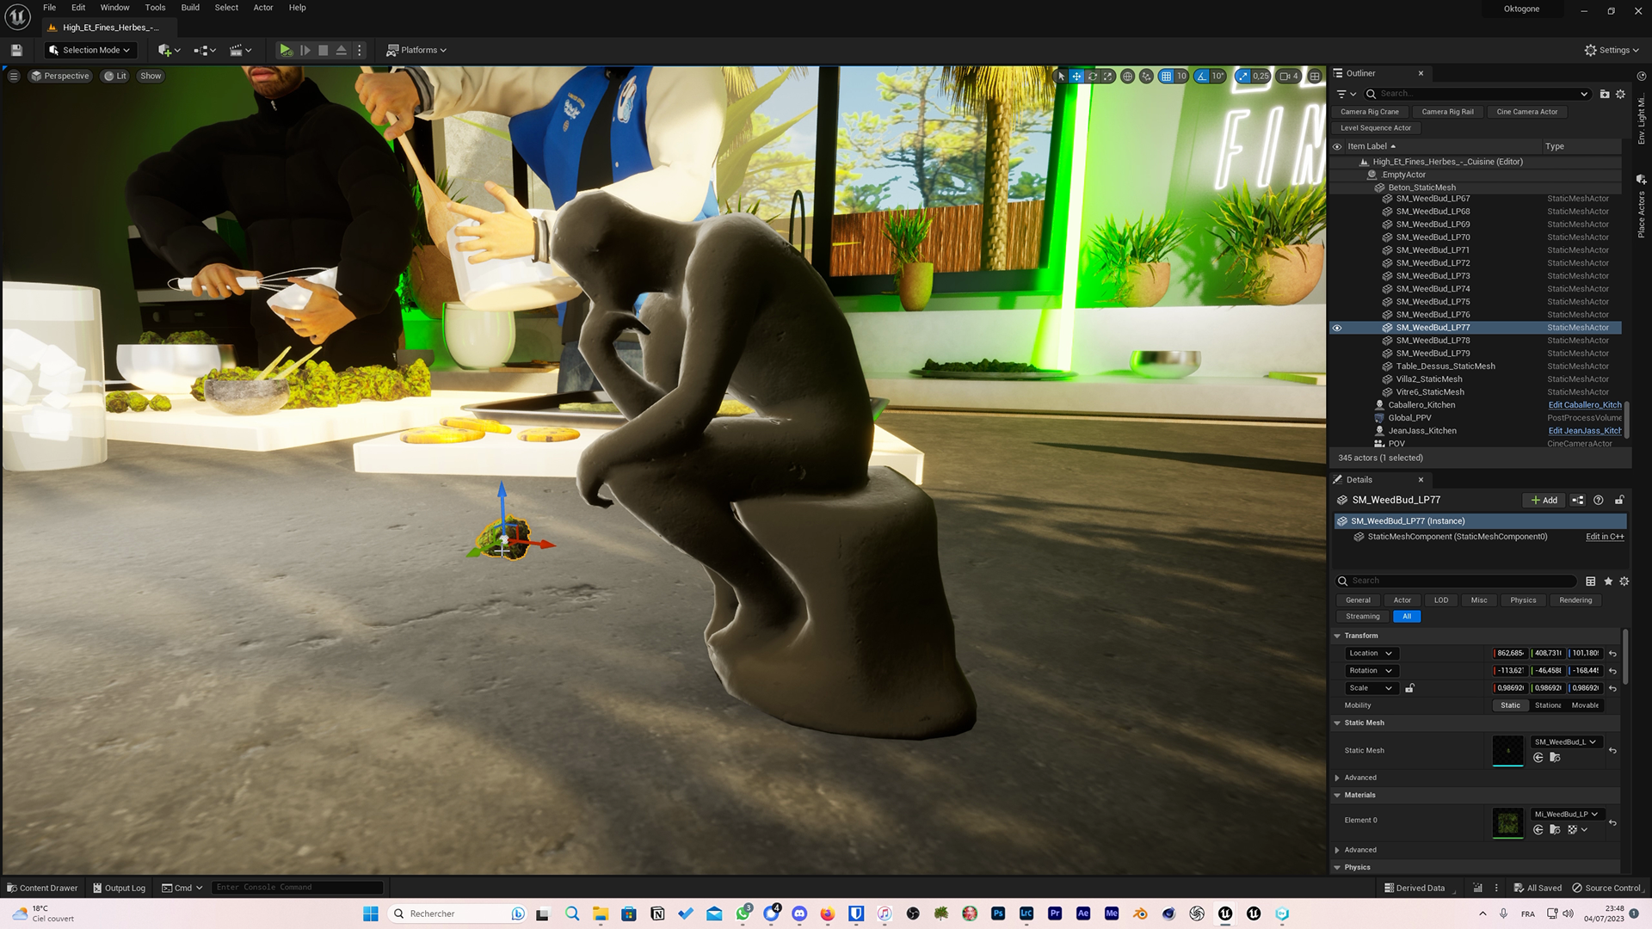
Task: Open the Window menu
Action: tap(114, 8)
